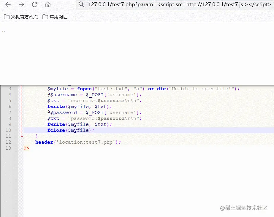Click the 火狐官方站点 folder icon
Screen dimensions: 274x217
(7, 17)
